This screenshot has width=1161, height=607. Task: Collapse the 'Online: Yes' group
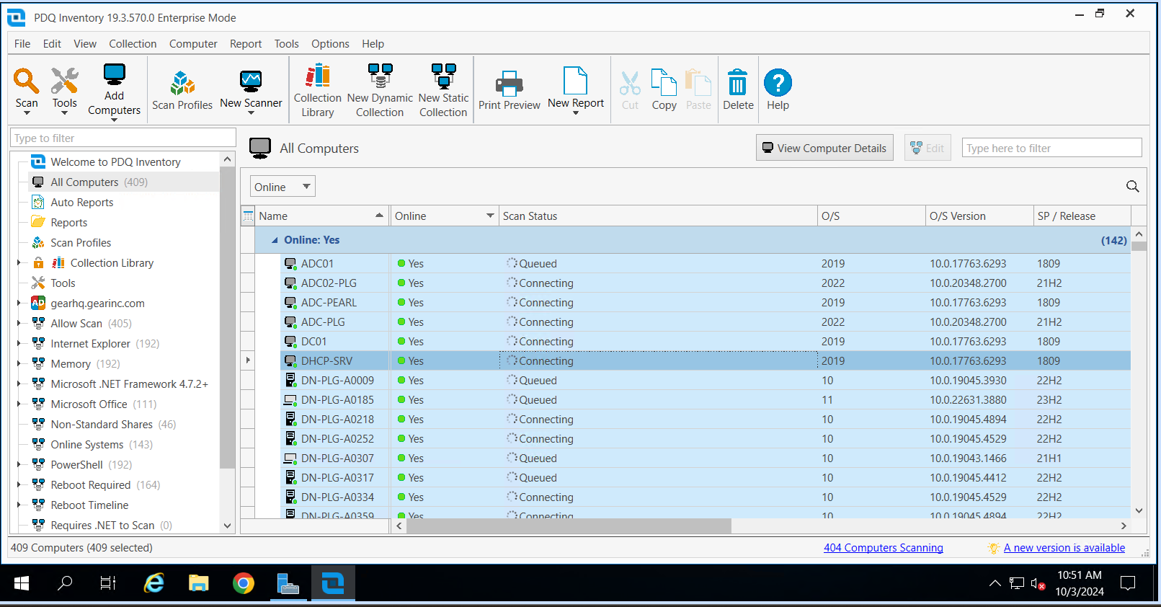pos(275,240)
